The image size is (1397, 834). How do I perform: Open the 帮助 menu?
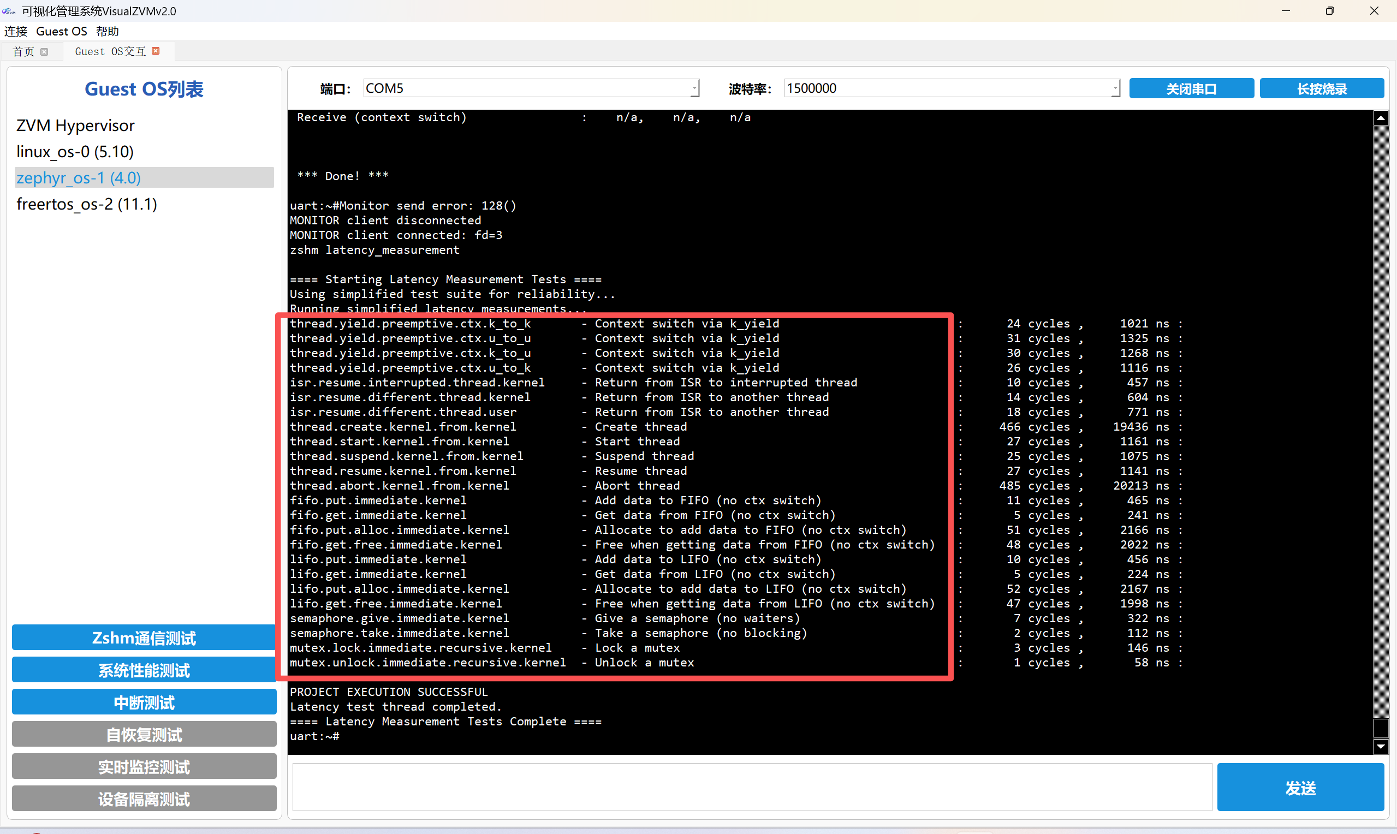[108, 32]
